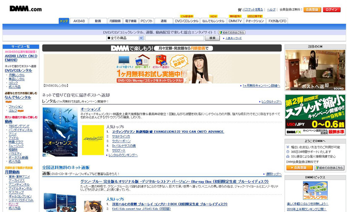Click the house delivery icon in banner

(x=142, y=60)
